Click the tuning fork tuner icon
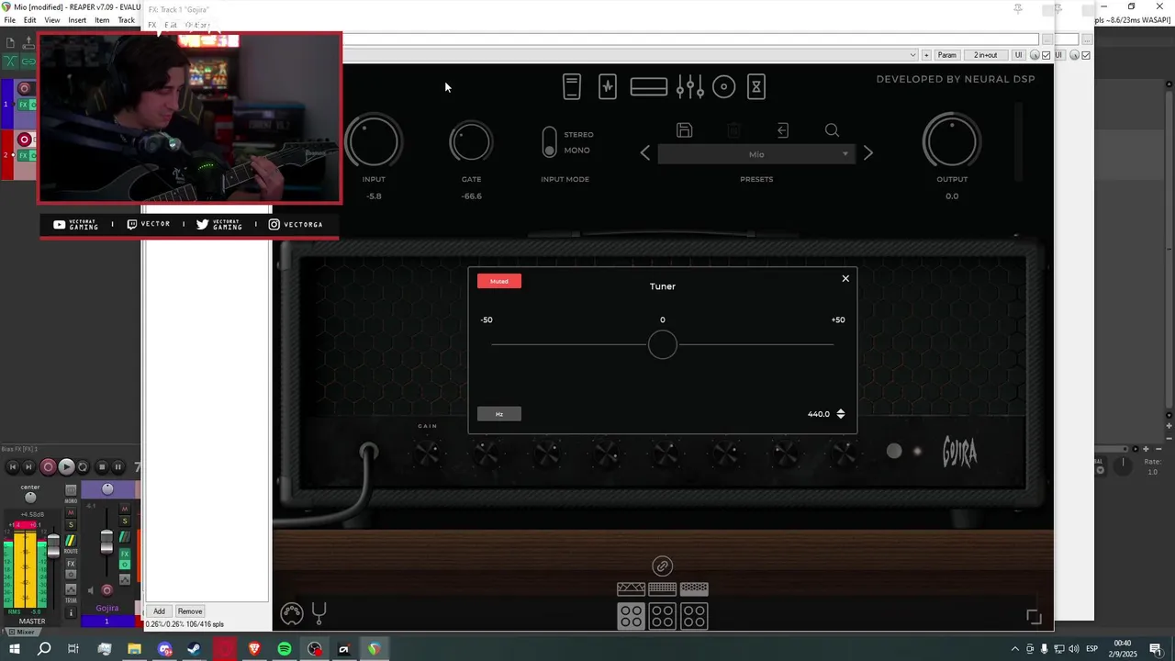Viewport: 1175px width, 661px height. point(319,612)
